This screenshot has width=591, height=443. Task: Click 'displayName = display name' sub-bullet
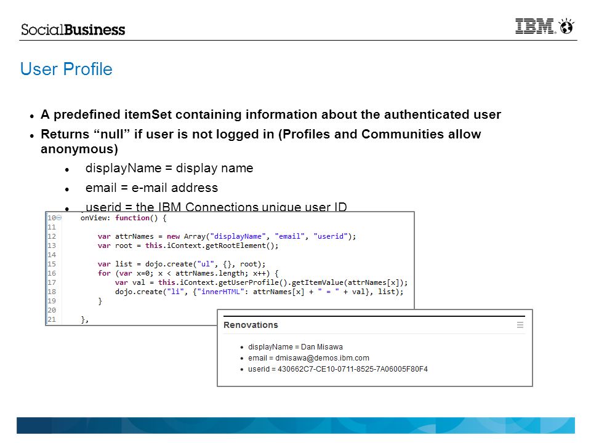tap(169, 168)
